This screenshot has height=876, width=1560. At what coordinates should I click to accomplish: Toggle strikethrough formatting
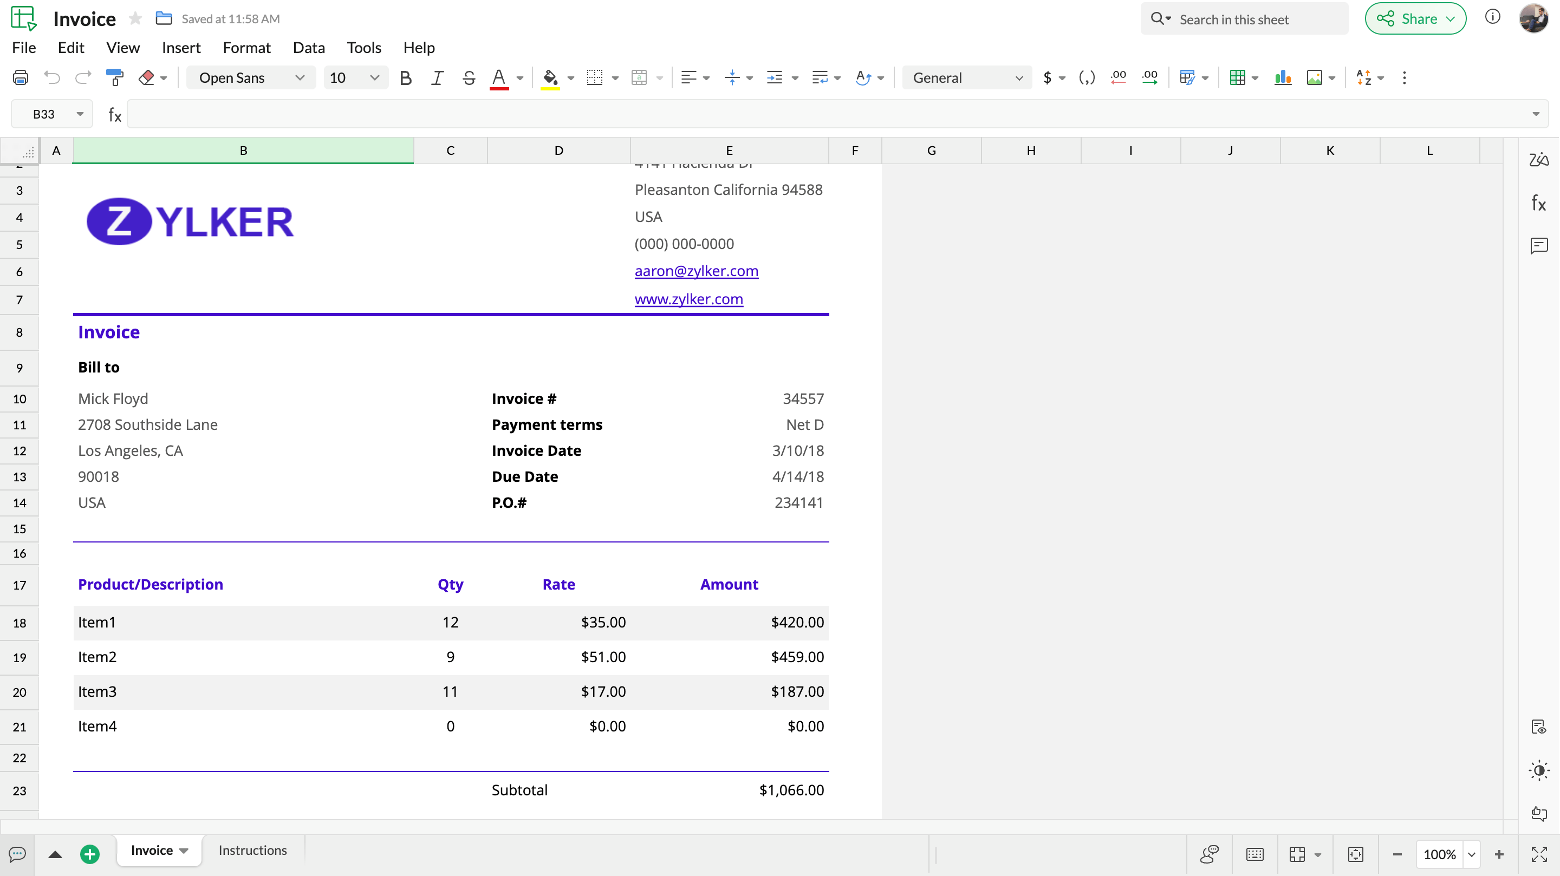tap(469, 77)
